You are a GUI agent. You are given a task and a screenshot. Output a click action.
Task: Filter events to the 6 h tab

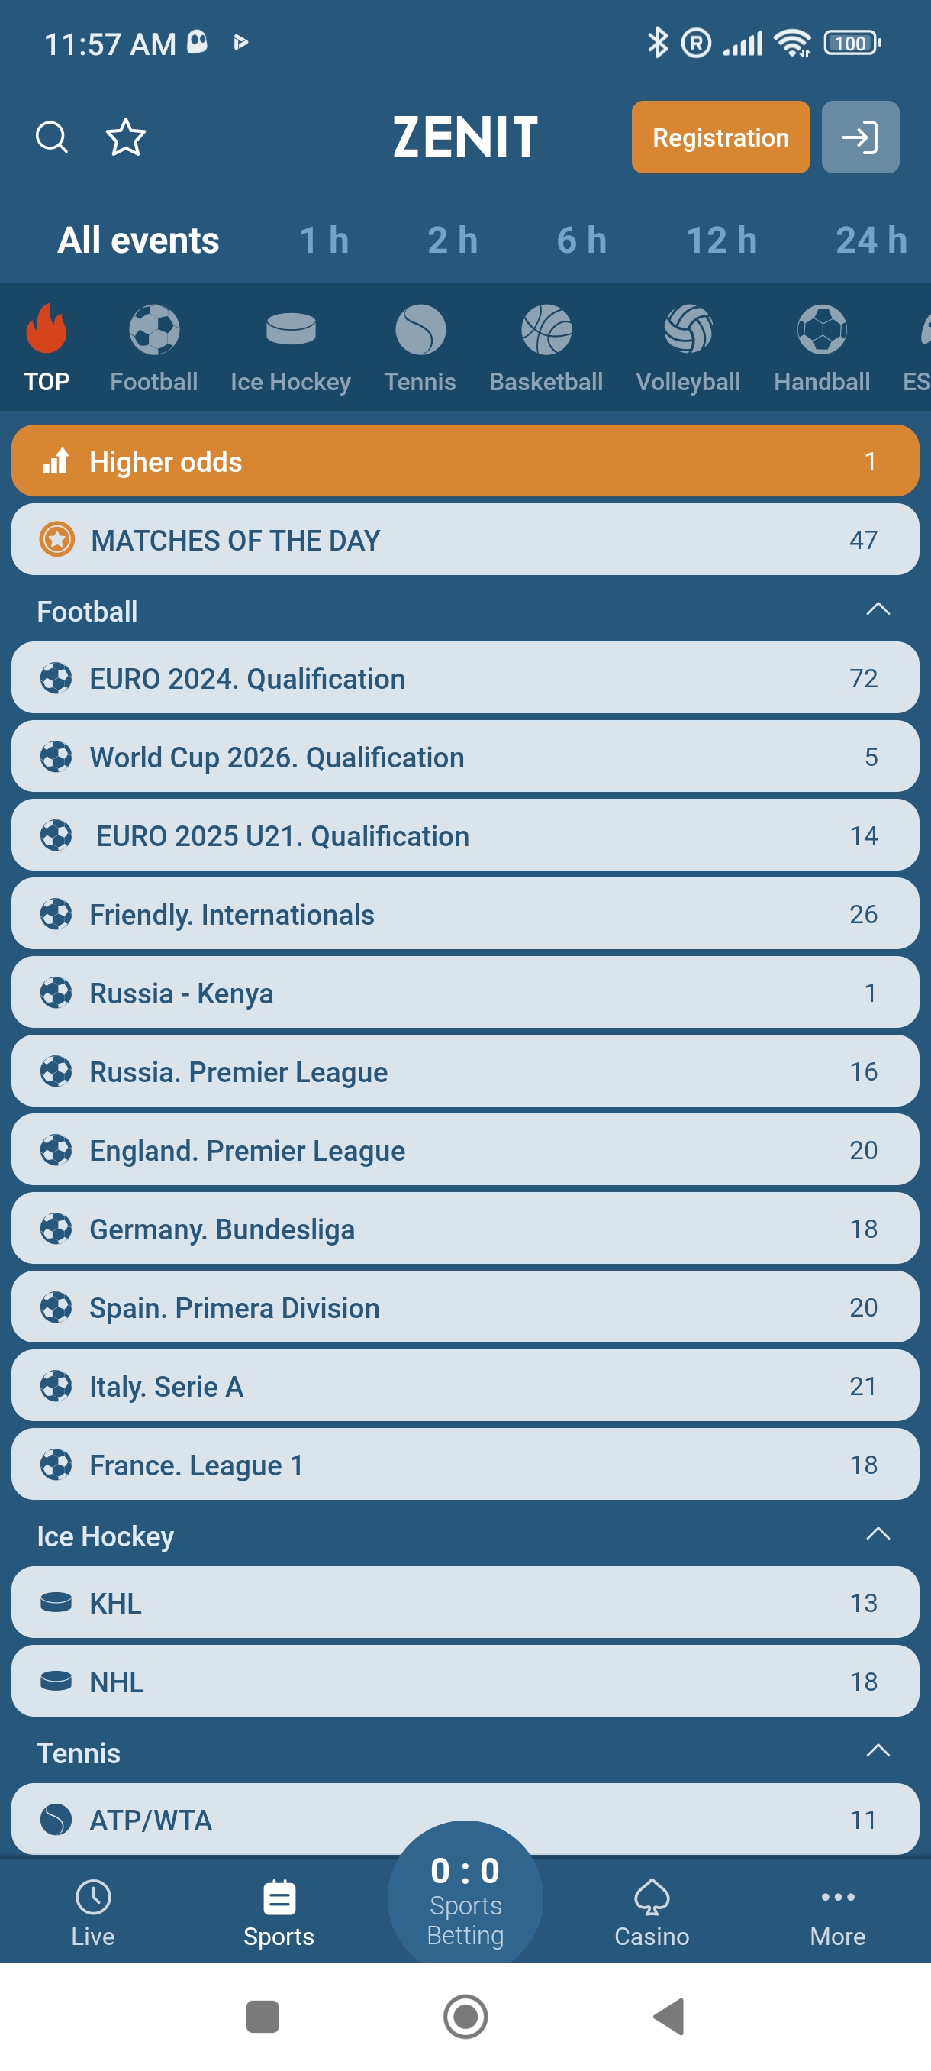tap(581, 241)
